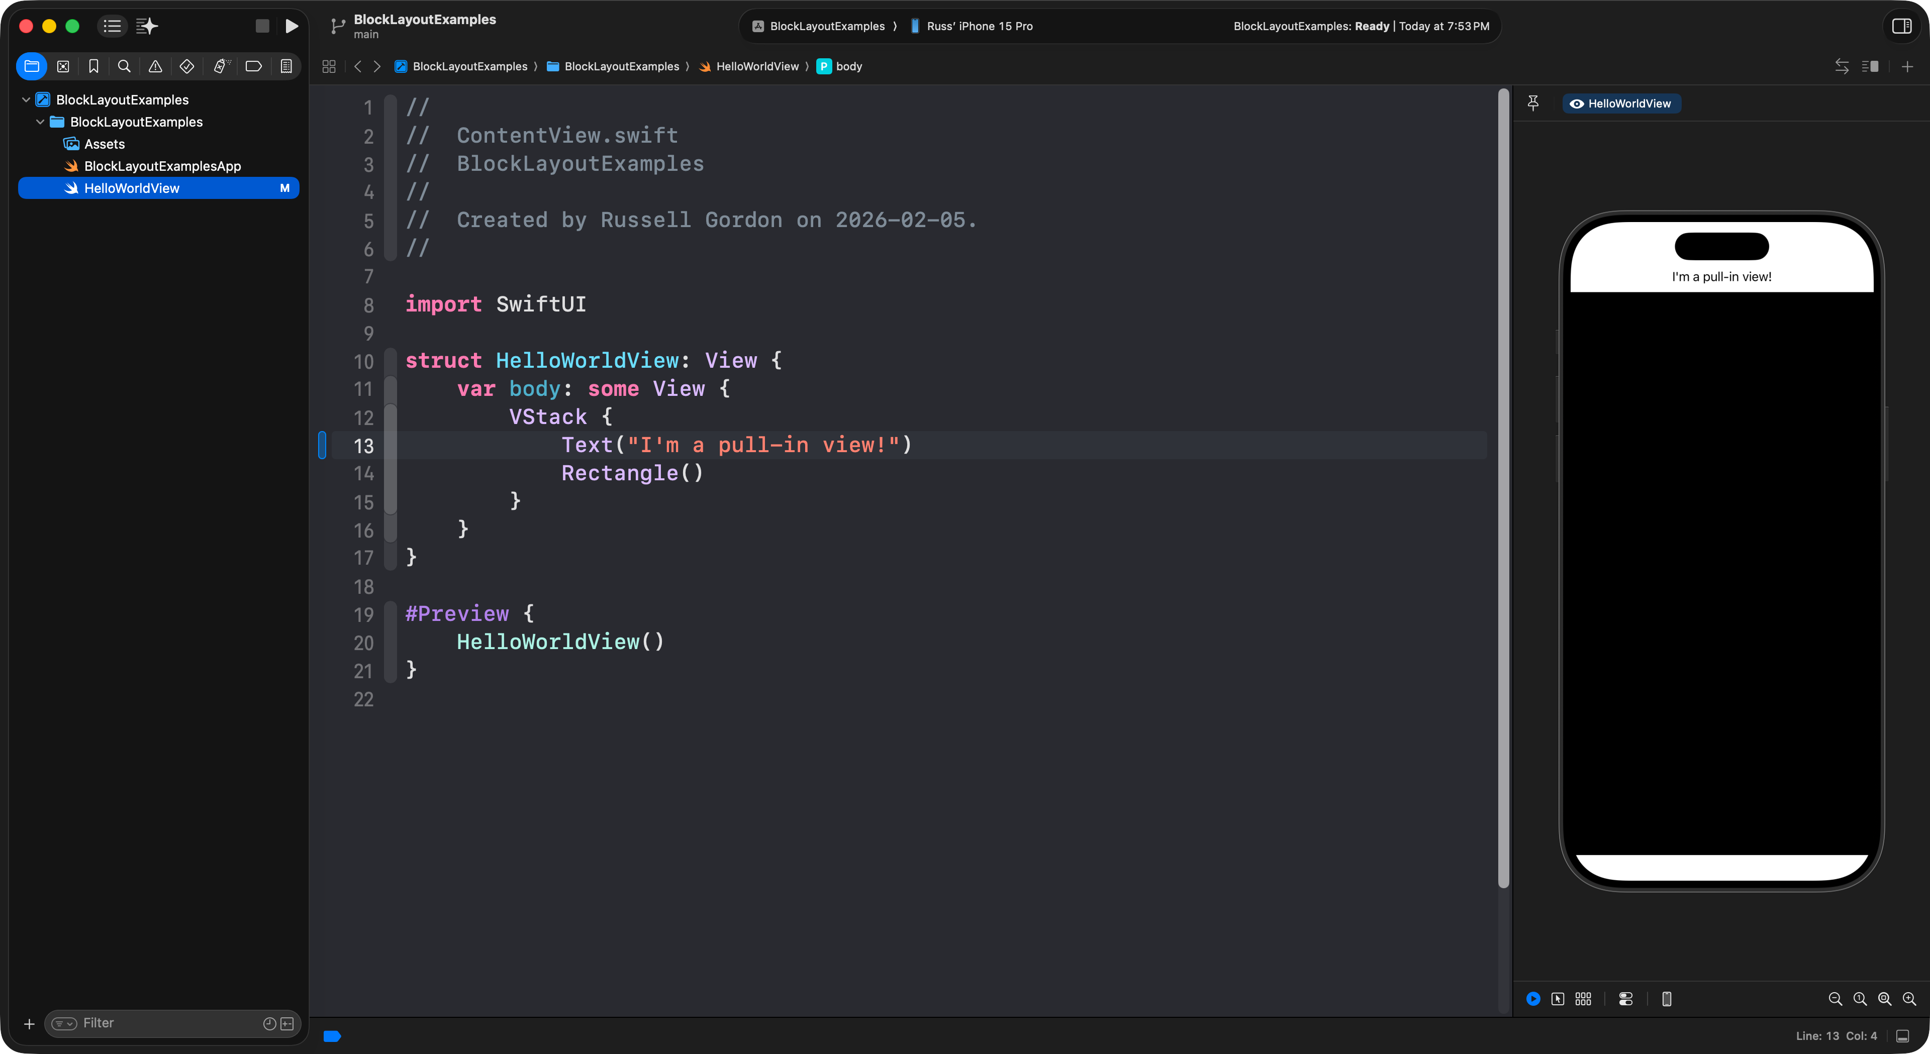Show the Breakpoint navigator
The height and width of the screenshot is (1054, 1930).
[253, 67]
